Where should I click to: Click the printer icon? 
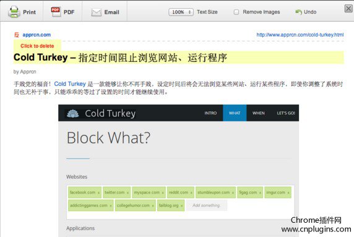[14, 12]
